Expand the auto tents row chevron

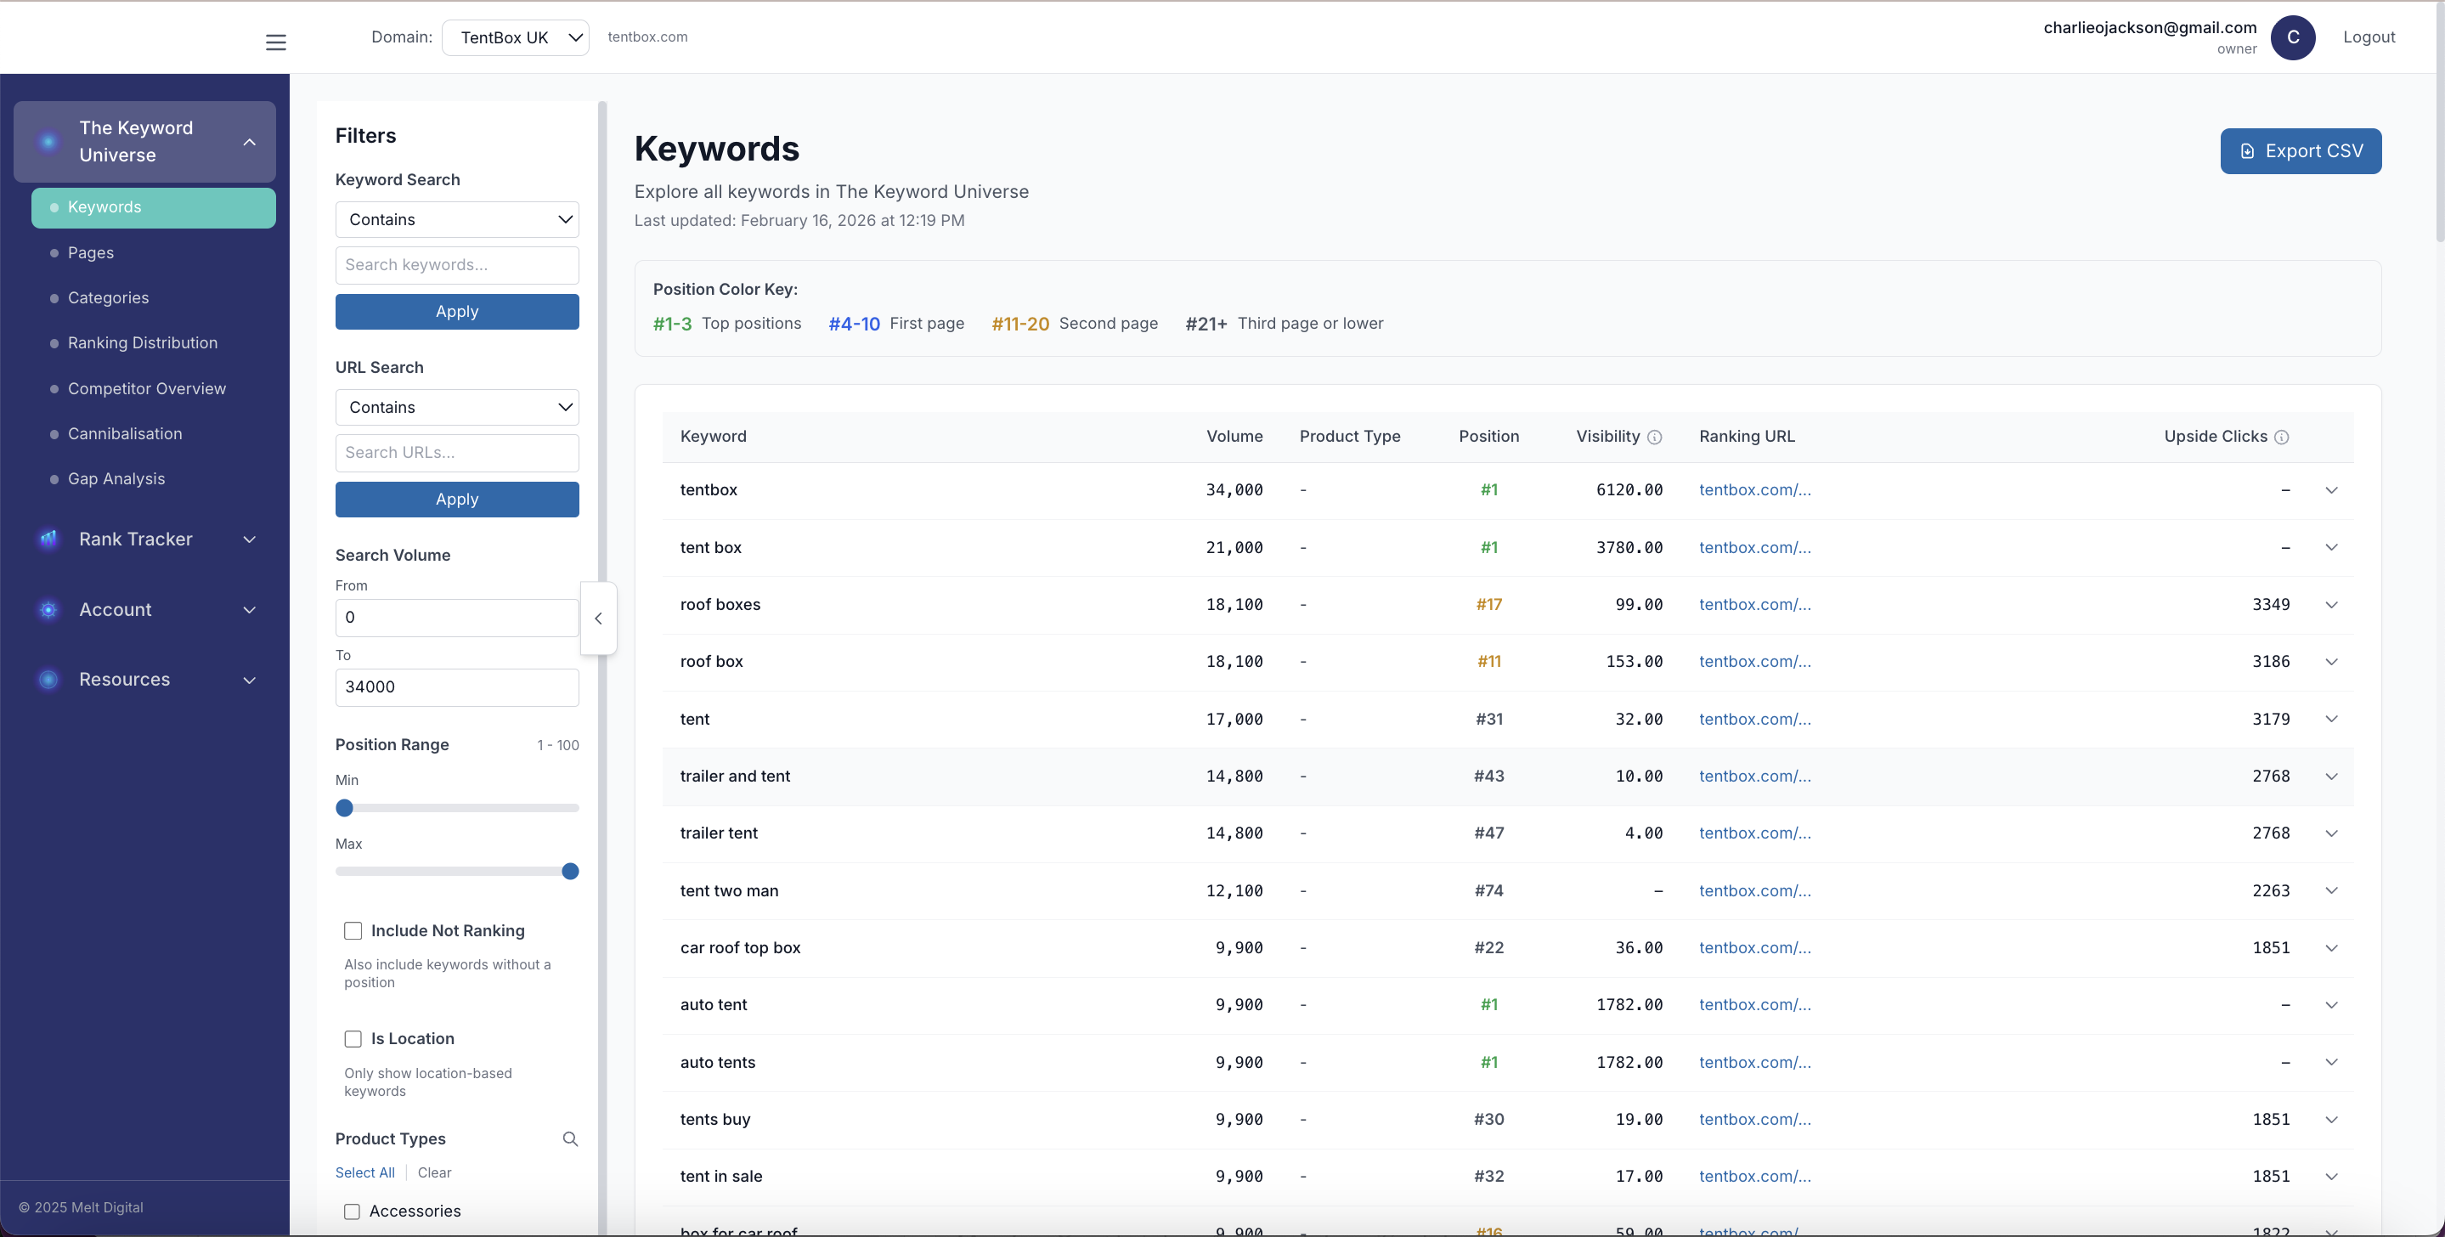pyautogui.click(x=2331, y=1061)
